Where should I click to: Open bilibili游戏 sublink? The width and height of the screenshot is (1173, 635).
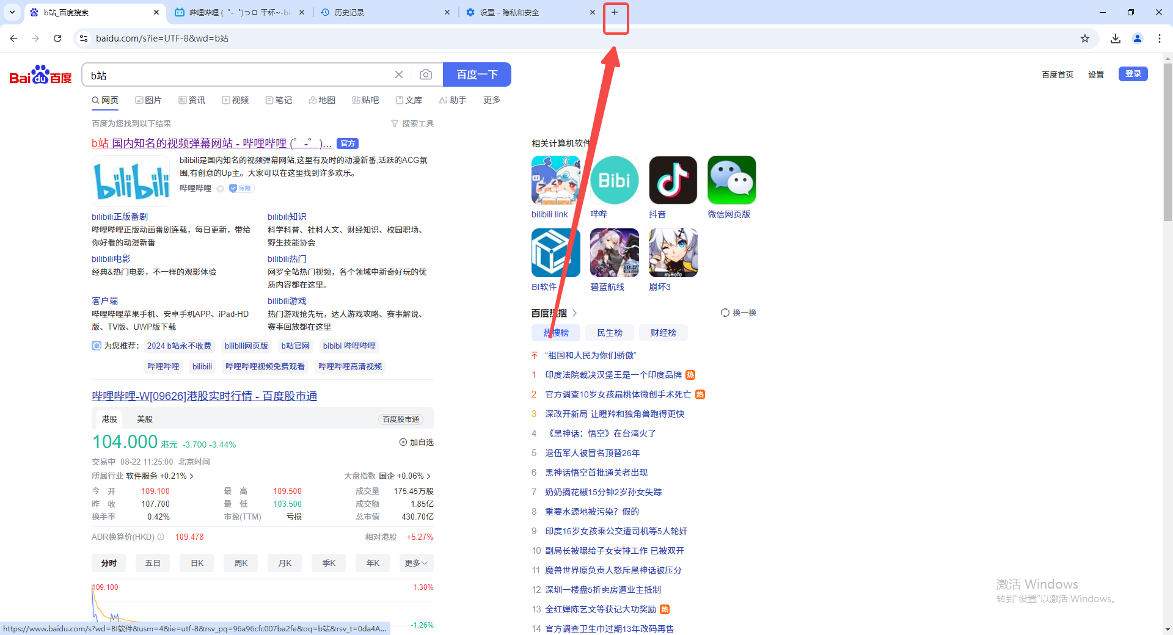tap(287, 301)
